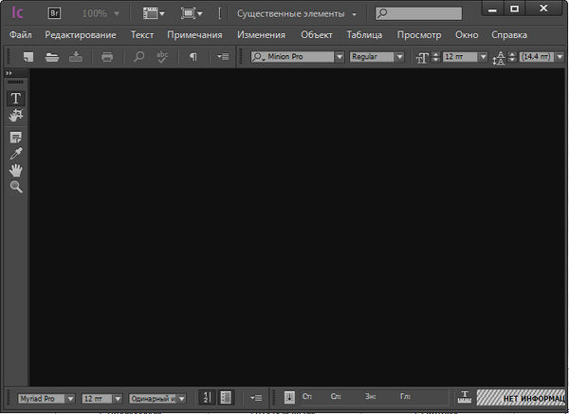Select the Hand tool
569x414 pixels.
click(x=16, y=170)
